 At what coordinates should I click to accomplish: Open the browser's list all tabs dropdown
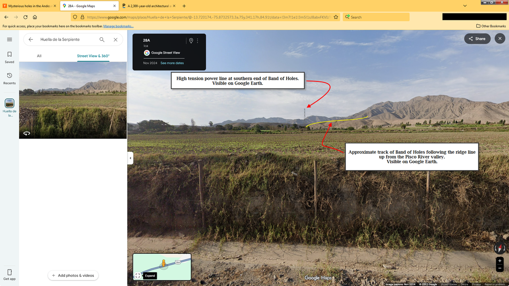coord(464,6)
